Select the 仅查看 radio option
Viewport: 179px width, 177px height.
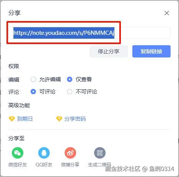70,79
